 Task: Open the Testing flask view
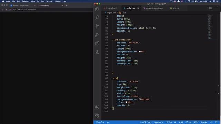(97, 52)
